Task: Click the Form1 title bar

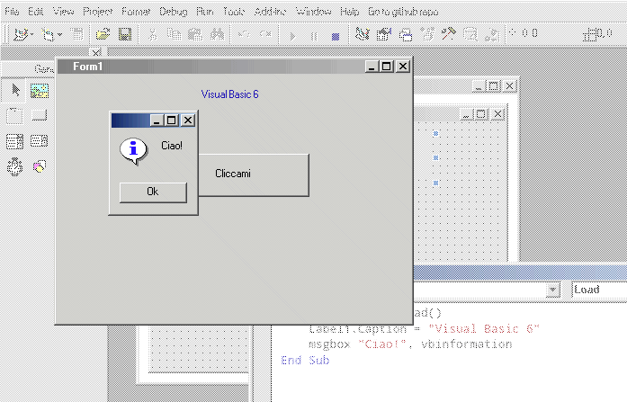Action: (x=234, y=67)
